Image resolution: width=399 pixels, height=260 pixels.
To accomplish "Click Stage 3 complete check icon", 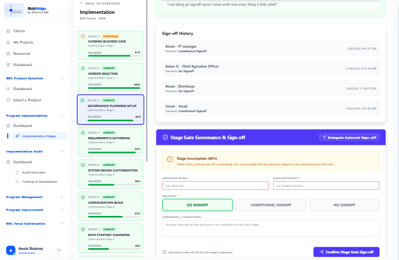I will point(82,100).
